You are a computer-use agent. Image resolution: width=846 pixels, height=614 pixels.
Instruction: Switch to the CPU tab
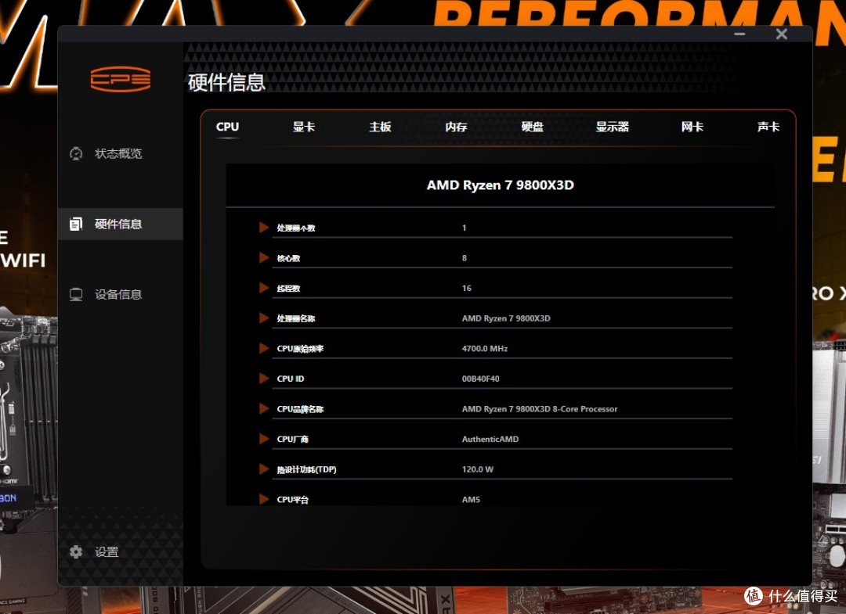tap(227, 127)
